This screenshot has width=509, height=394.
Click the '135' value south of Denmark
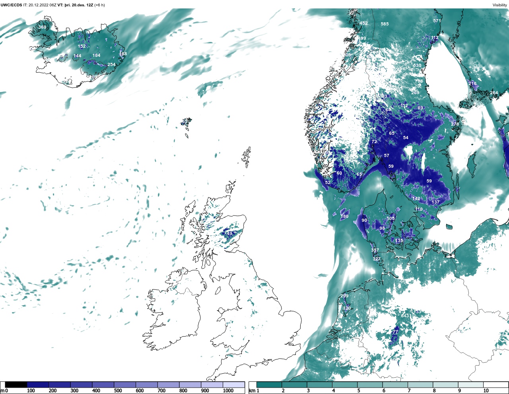coord(399,241)
